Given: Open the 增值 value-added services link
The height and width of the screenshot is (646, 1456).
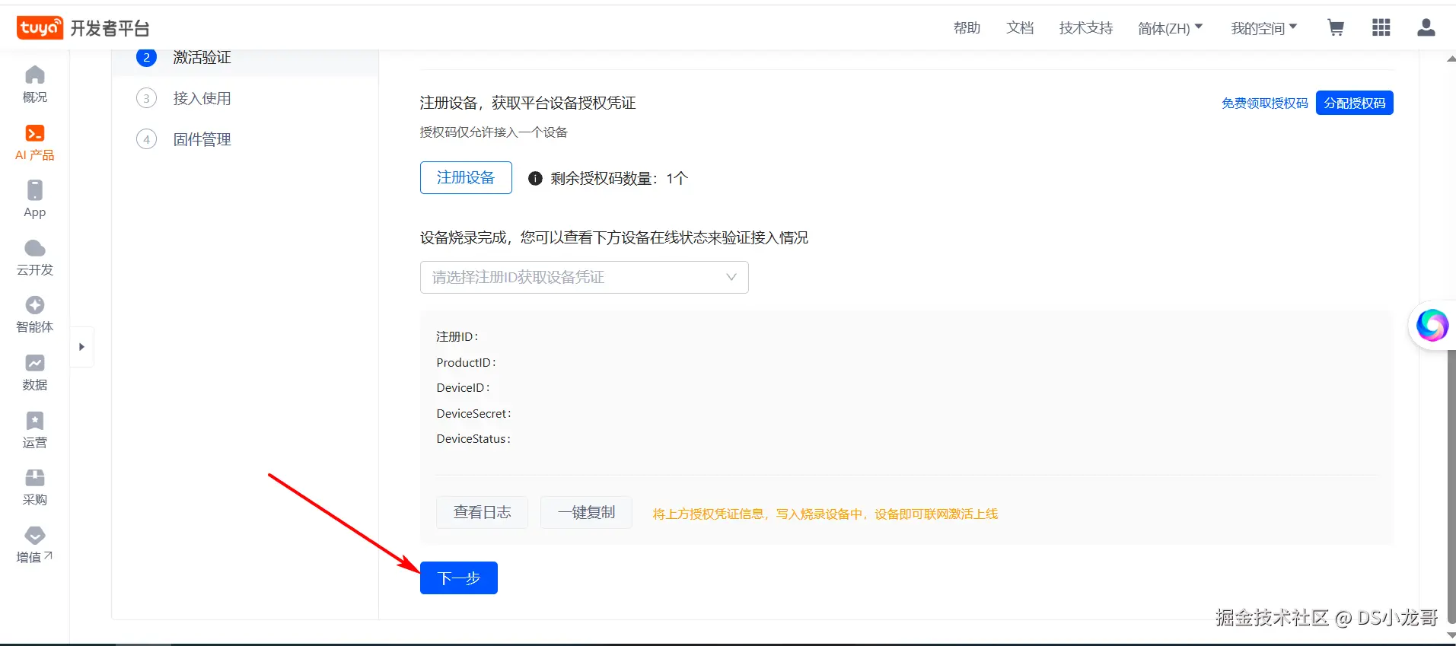Looking at the screenshot, I should [35, 546].
